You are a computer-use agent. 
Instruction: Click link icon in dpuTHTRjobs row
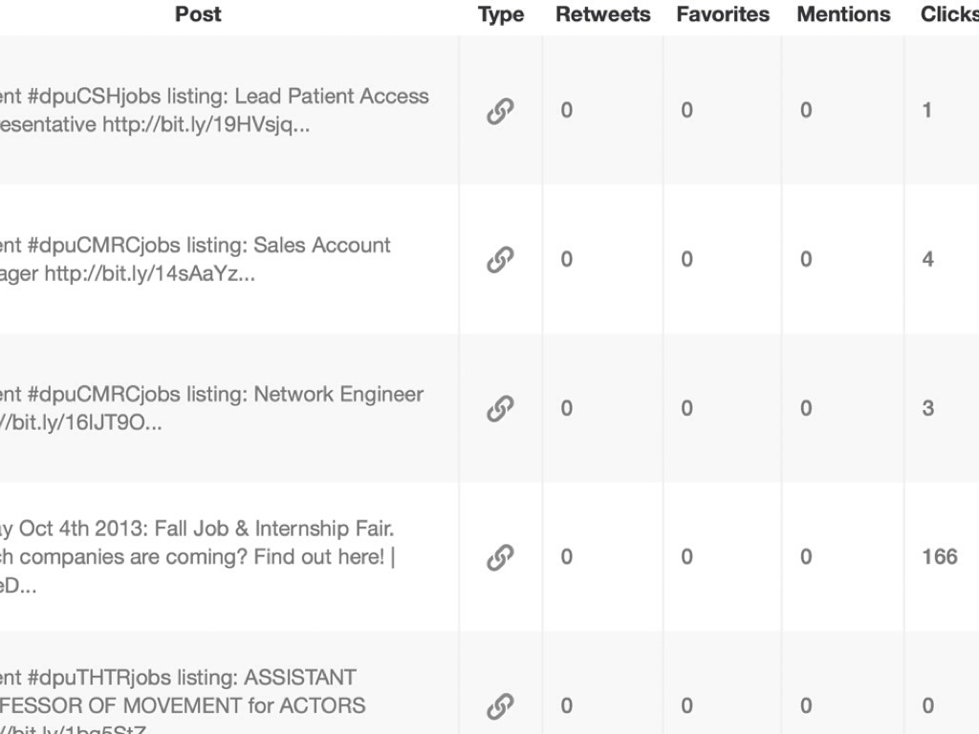(x=500, y=706)
